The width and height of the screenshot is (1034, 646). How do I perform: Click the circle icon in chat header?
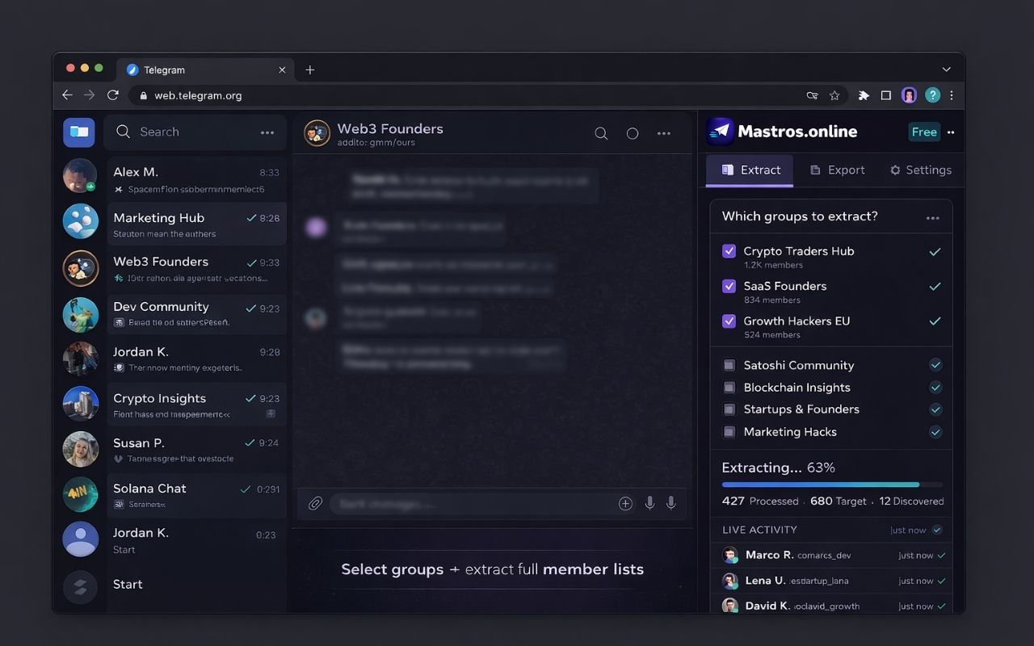633,133
